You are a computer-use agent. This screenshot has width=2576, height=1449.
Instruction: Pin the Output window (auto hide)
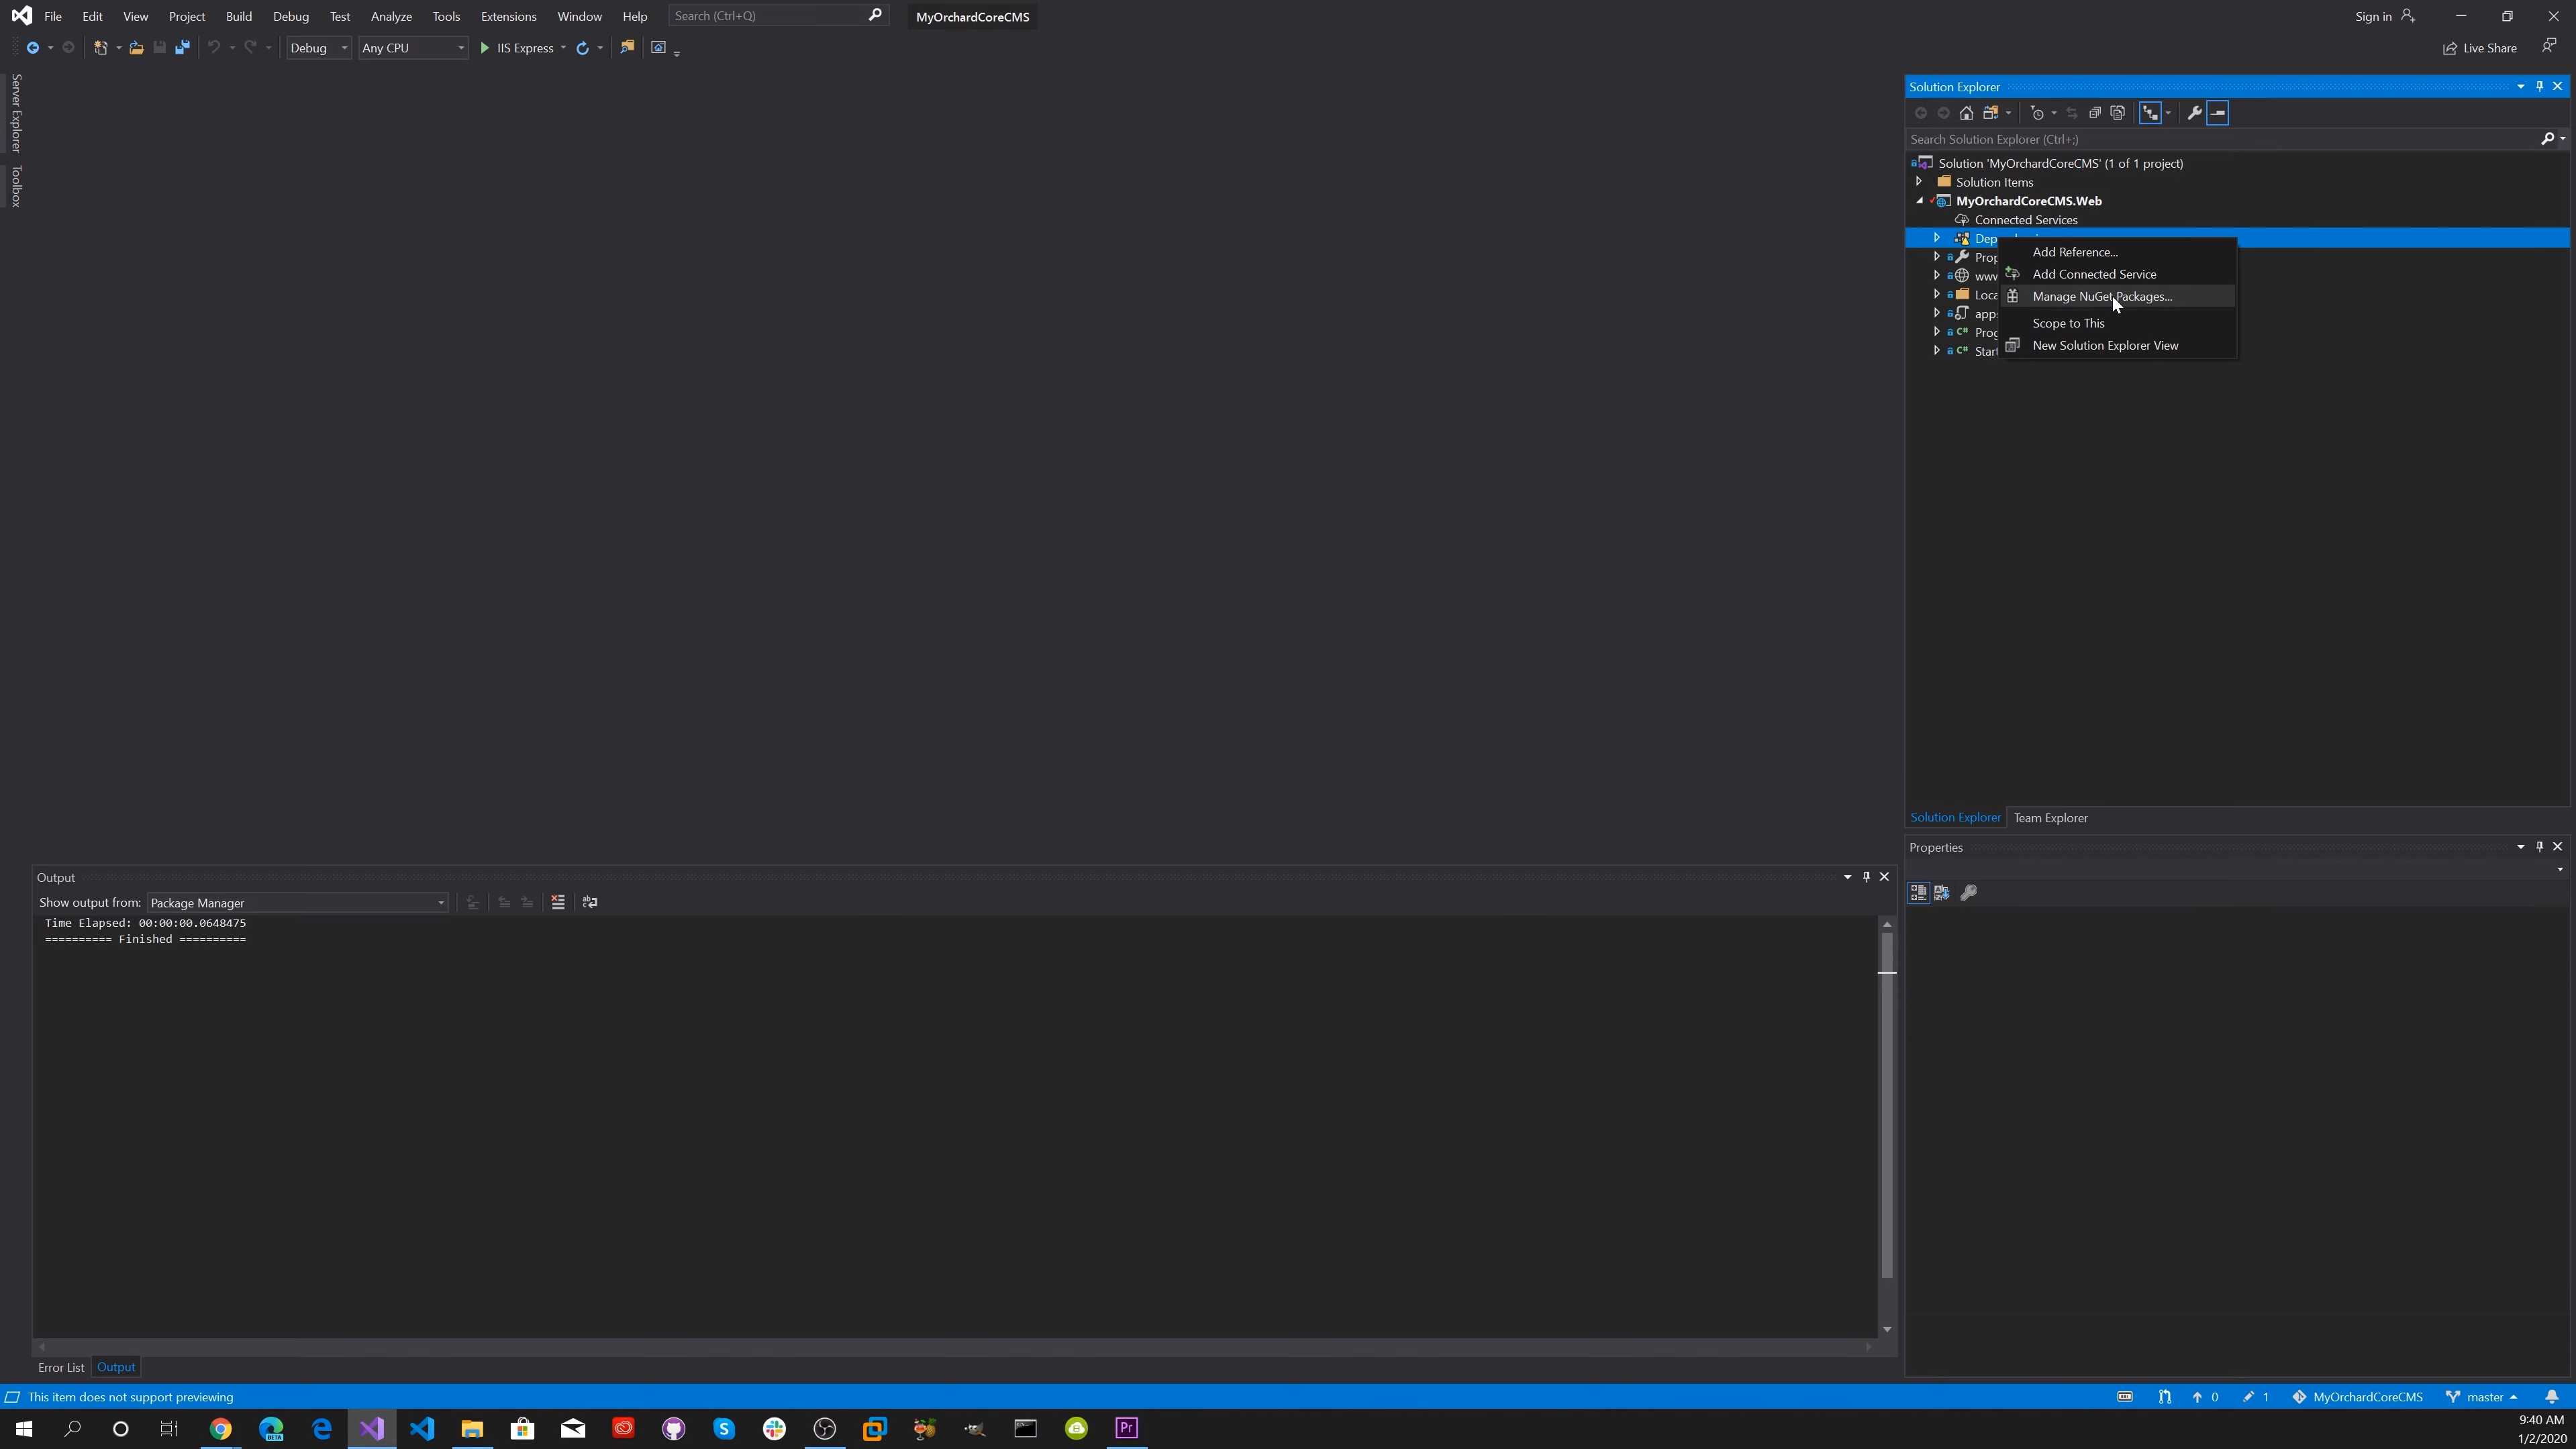coord(1866,877)
